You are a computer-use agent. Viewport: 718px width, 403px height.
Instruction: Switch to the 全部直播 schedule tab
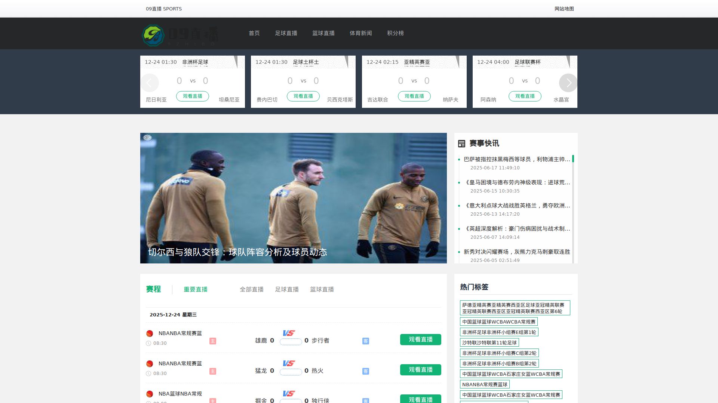point(252,290)
